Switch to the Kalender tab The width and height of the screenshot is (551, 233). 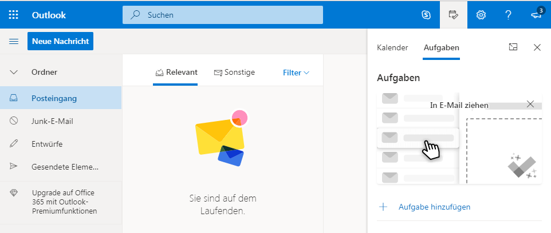tap(392, 47)
